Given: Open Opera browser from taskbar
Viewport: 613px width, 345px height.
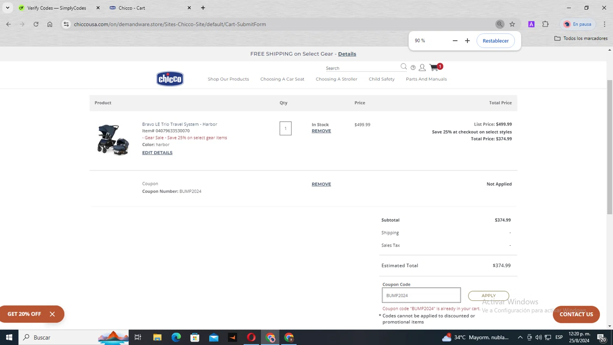Looking at the screenshot, I should tap(251, 337).
